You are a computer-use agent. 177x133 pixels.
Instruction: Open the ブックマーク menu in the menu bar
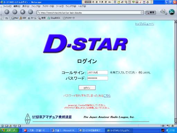(x=48, y=6)
